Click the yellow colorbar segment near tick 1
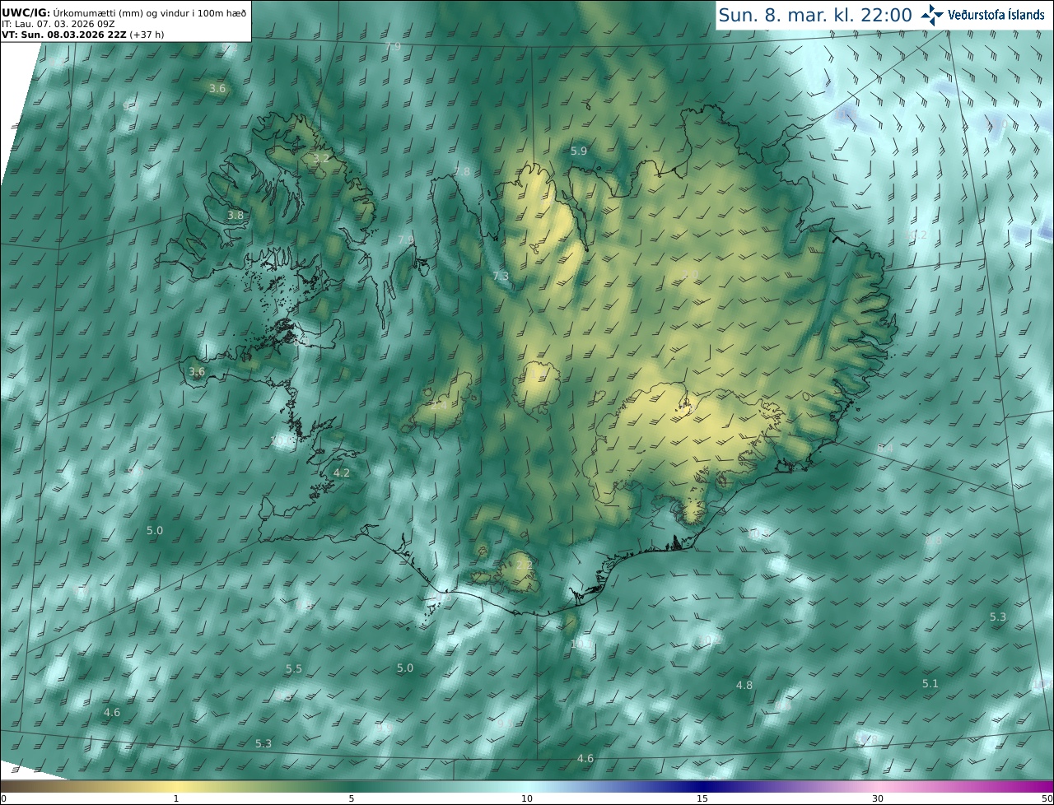1054x805 pixels. [x=176, y=786]
